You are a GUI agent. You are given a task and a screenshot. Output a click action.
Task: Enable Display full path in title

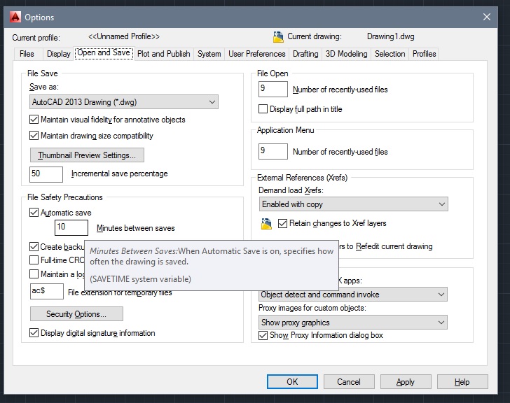[263, 109]
